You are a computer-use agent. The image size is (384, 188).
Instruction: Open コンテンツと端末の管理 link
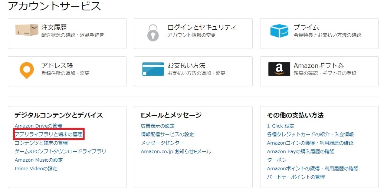point(41,143)
